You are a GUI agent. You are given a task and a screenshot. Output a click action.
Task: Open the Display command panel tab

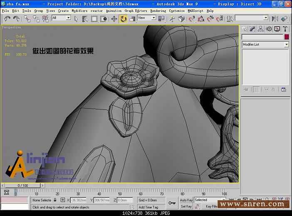tap(277, 29)
